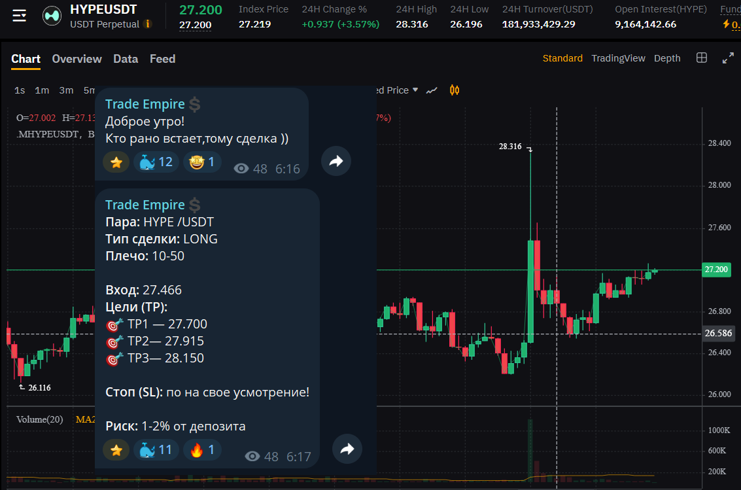Expand the chart to fullscreen
741x490 pixels.
tap(727, 58)
